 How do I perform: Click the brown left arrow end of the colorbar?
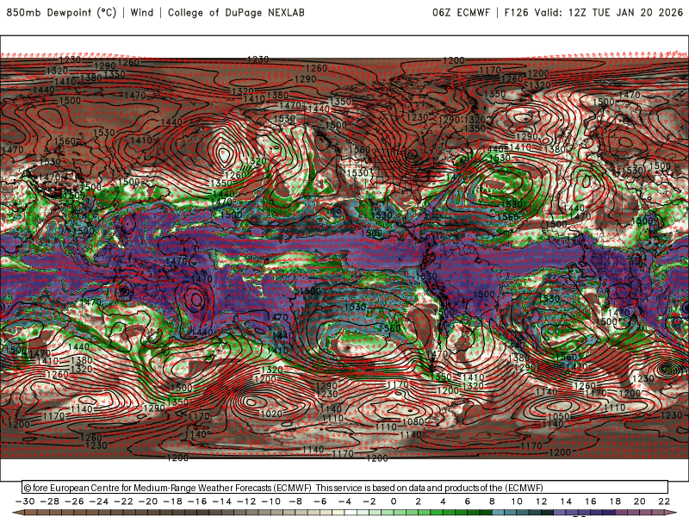18,513
